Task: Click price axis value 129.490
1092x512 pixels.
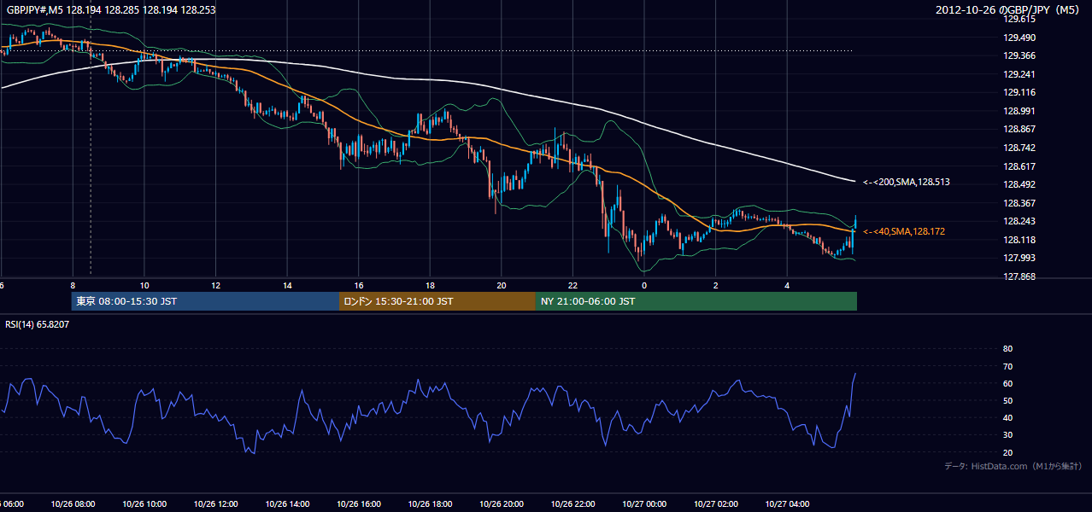Action: [x=1019, y=38]
